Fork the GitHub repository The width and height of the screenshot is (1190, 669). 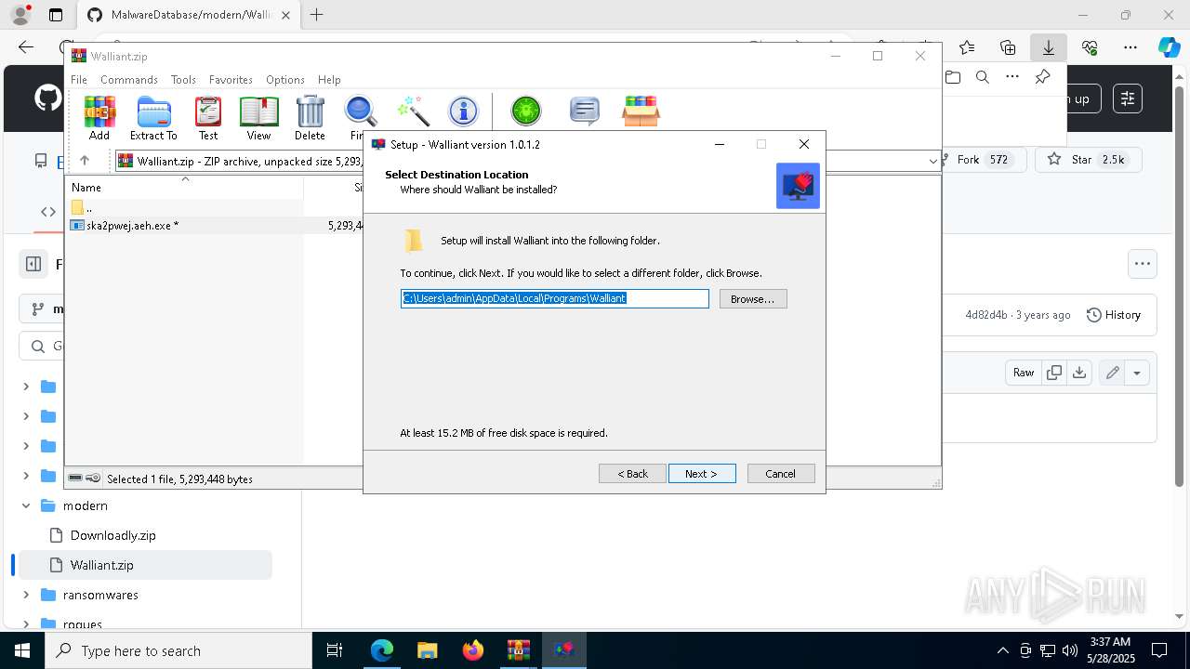[x=984, y=160]
